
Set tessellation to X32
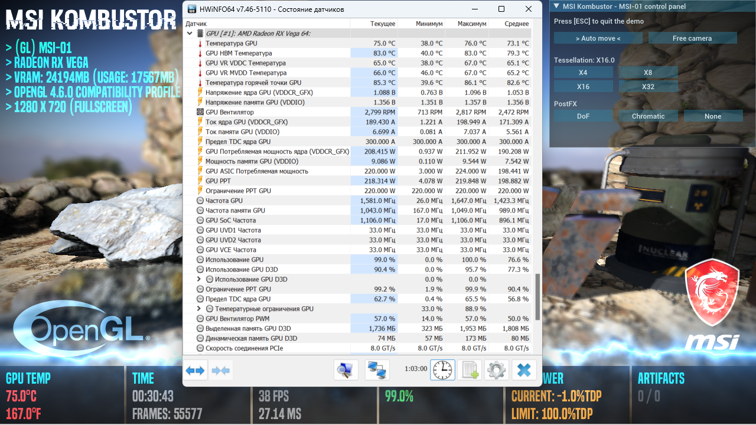pyautogui.click(x=648, y=87)
